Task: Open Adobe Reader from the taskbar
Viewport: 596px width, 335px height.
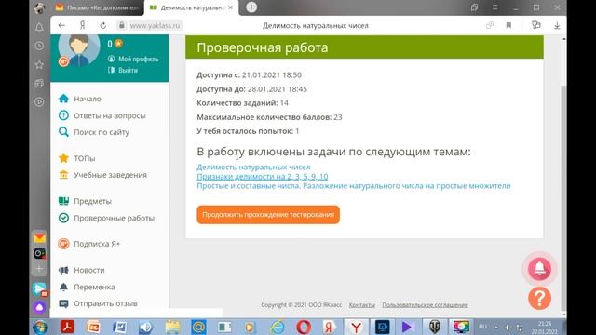Action: tap(67, 327)
